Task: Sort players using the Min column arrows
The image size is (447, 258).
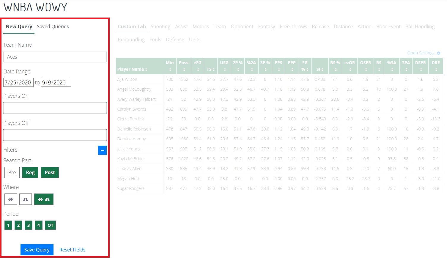Action: (x=170, y=69)
